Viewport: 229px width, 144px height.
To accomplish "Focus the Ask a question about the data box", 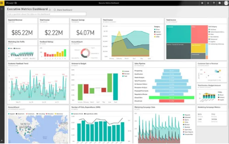I will (47, 14).
